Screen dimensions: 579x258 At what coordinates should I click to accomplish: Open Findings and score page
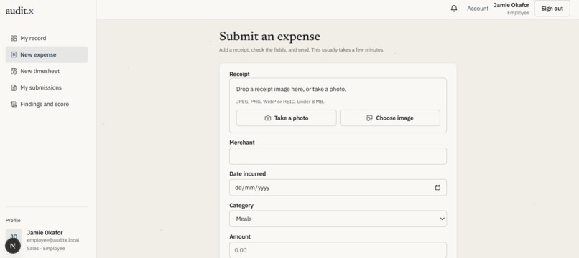pos(47,105)
